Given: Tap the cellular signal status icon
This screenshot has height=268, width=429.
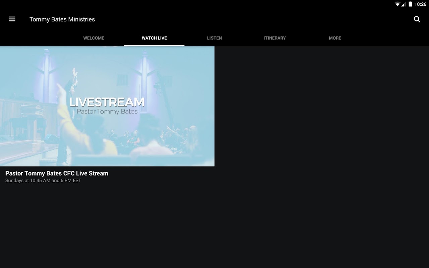Looking at the screenshot, I should [404, 4].
